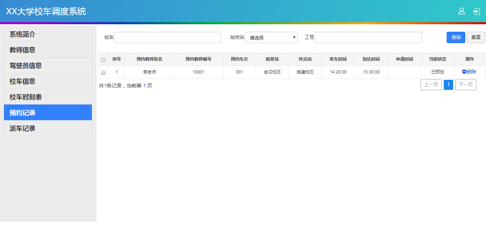The height and width of the screenshot is (235, 486).
Task: Open 派车记录 in the sidebar
Action: point(48,128)
